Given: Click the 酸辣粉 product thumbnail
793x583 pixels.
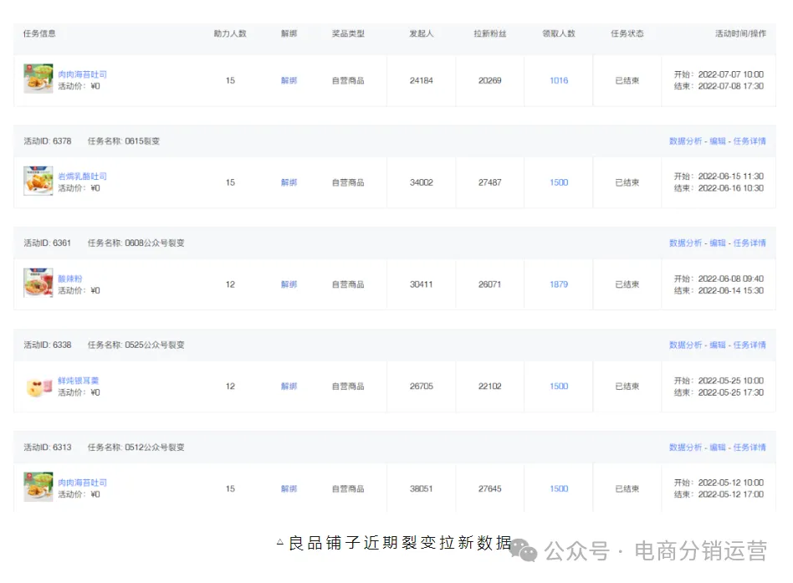Looking at the screenshot, I should [37, 284].
